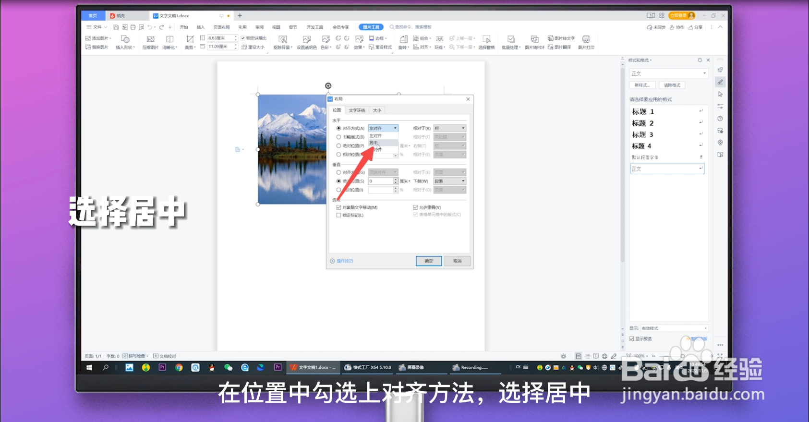Click the 压缩图片 (compress picture) icon
This screenshot has width=809, height=422.
click(x=150, y=39)
